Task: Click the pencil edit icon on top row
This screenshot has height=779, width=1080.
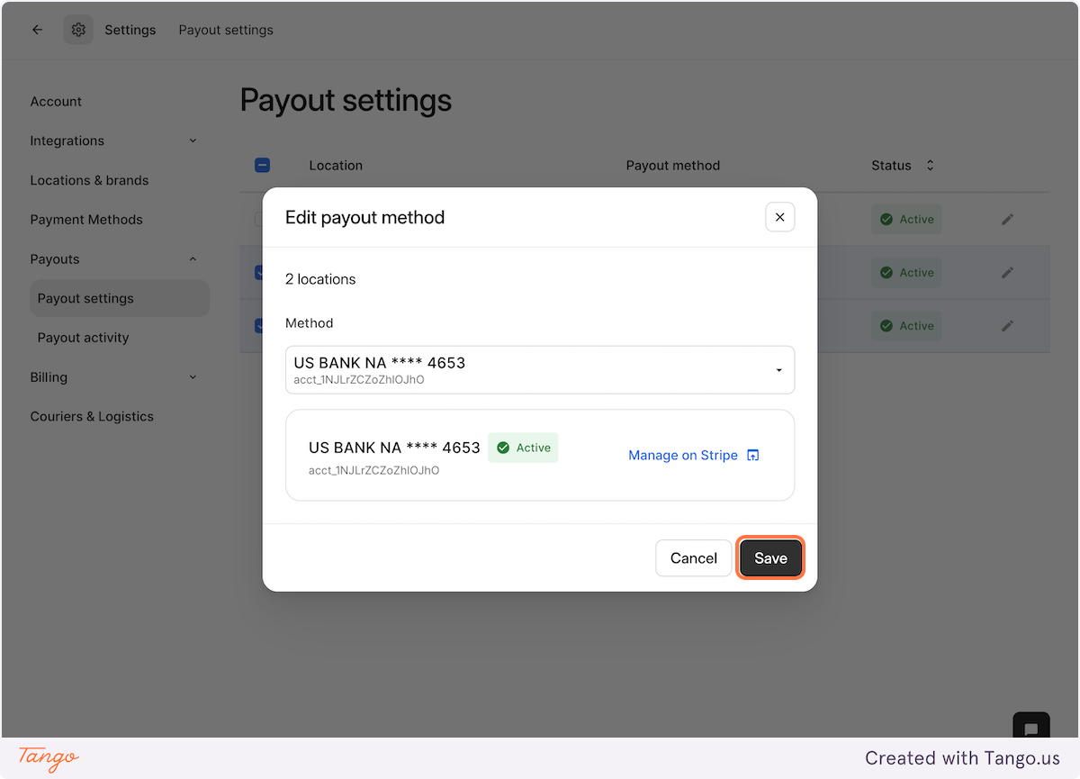Action: coord(1007,219)
